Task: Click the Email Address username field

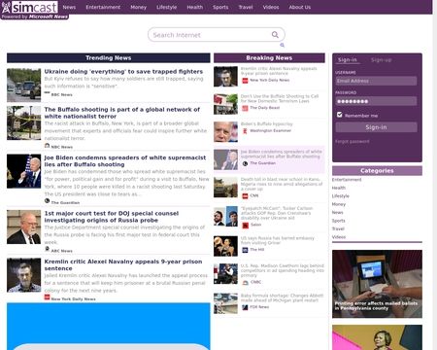Action: [376, 81]
